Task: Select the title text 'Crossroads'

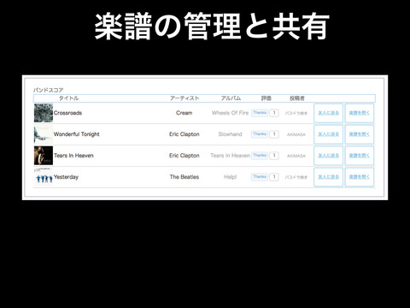Action: 67,113
